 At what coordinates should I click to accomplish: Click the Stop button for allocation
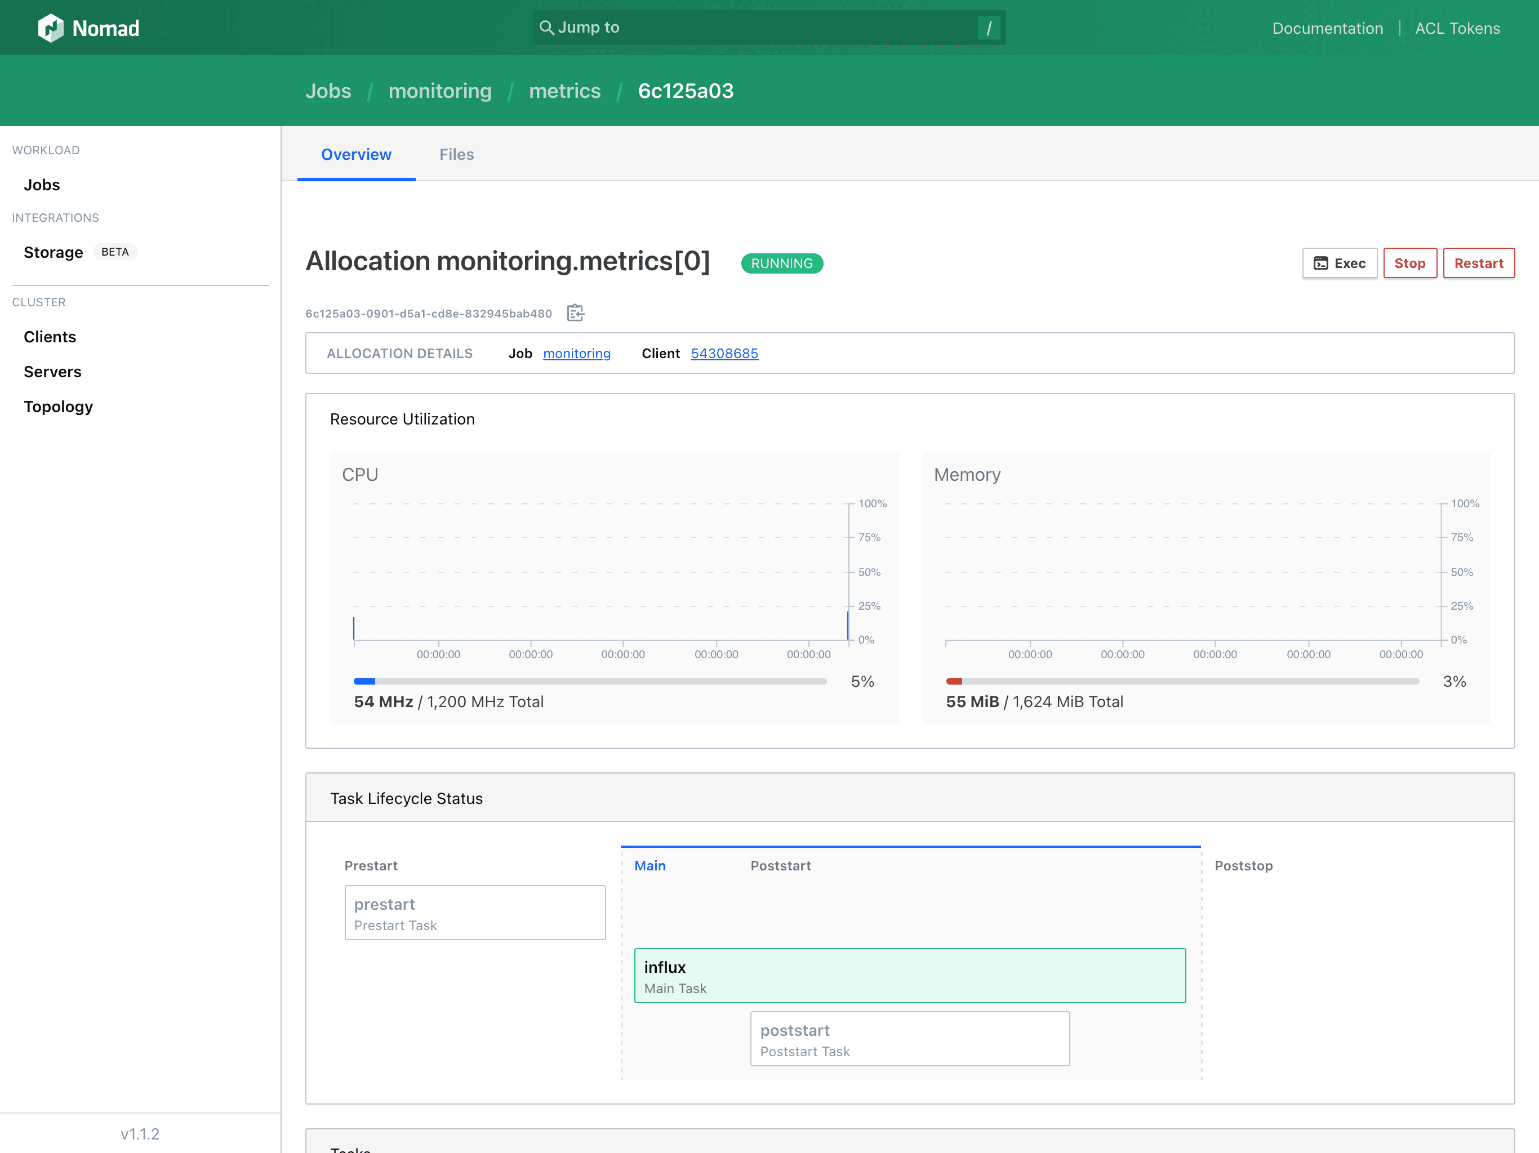click(1408, 263)
